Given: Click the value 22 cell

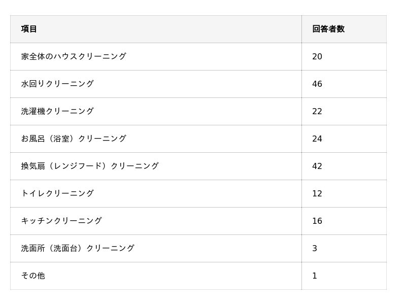Looking at the screenshot, I should pyautogui.click(x=317, y=111).
